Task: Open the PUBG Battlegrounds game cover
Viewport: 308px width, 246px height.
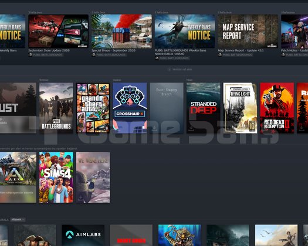Action: point(56,108)
